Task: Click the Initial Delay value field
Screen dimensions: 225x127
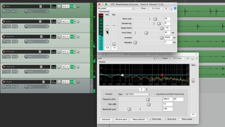Action: (x=167, y=33)
